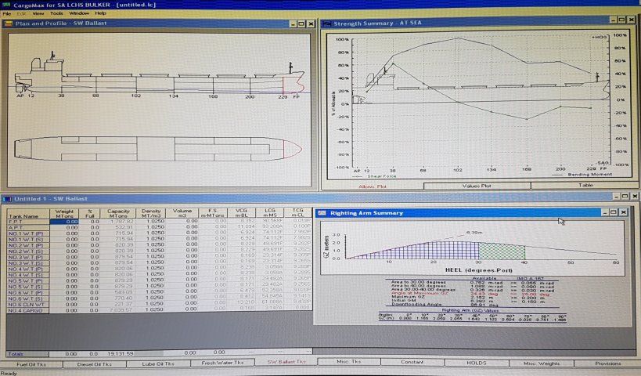641x376 pixels.
Task: Maximize the Strength Summary window
Action: 622,20
